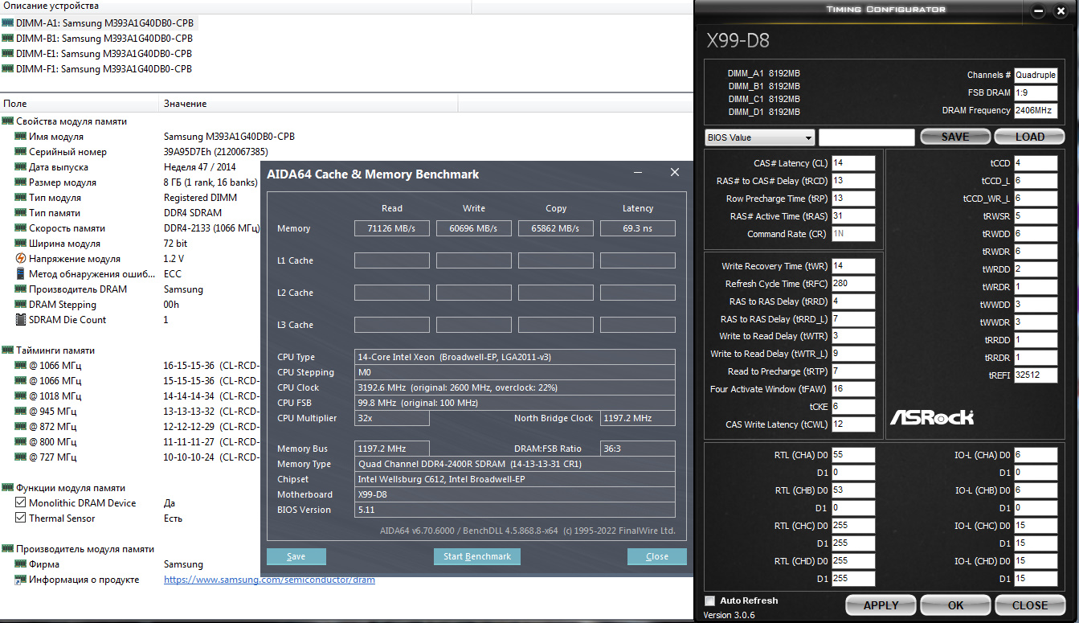This screenshot has height=623, width=1079.
Task: Open the Samsung semiconductor DRAM link
Action: coord(269,580)
